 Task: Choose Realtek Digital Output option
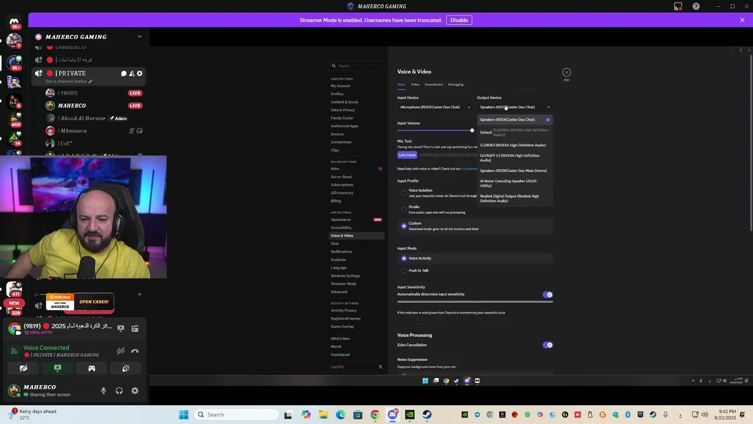[x=515, y=198]
